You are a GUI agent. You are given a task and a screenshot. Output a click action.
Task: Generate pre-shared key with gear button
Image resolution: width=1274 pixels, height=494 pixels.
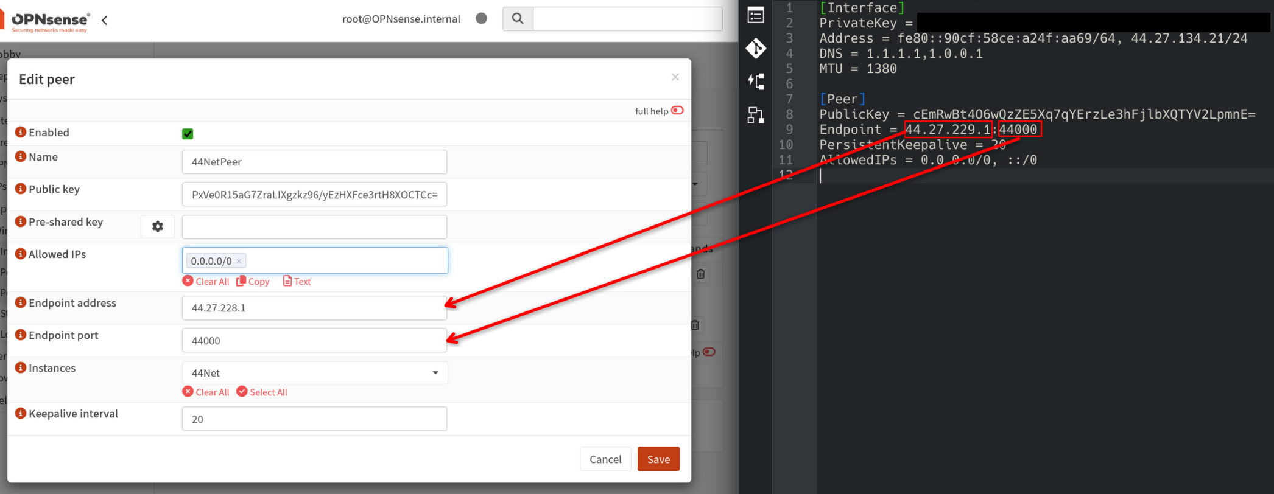pyautogui.click(x=158, y=226)
